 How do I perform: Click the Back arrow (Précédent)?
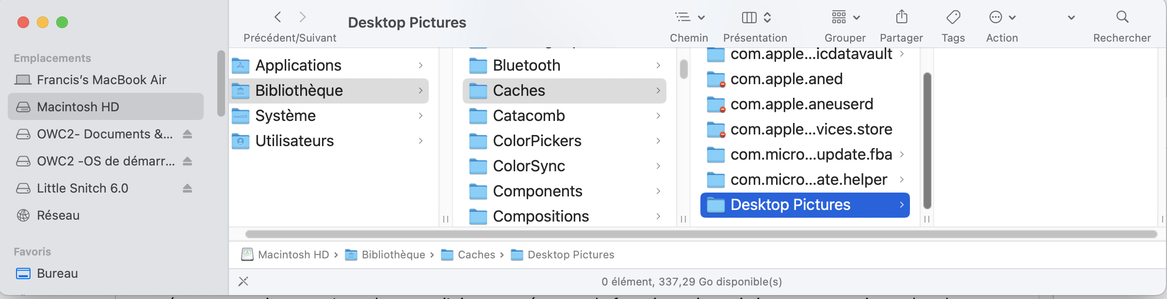278,17
